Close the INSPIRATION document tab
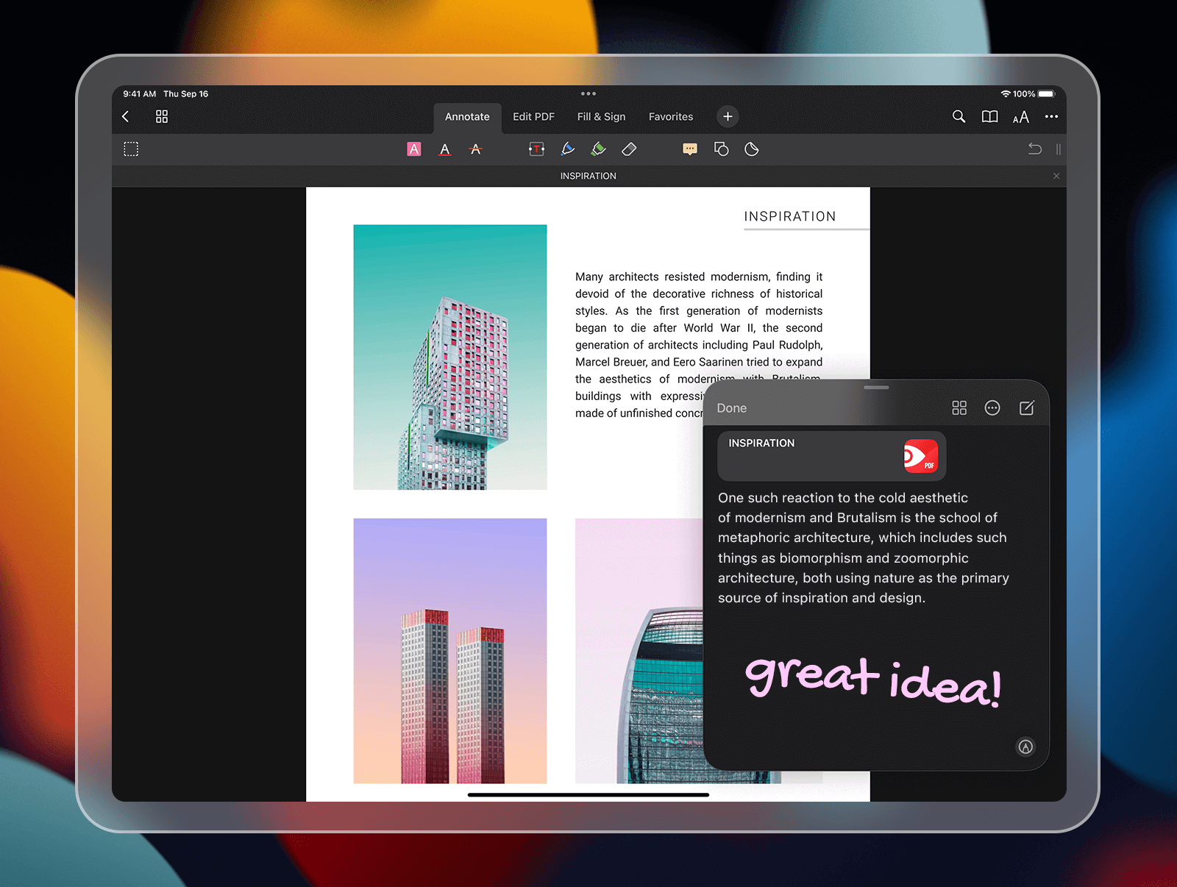Image resolution: width=1177 pixels, height=887 pixels. point(1056,176)
